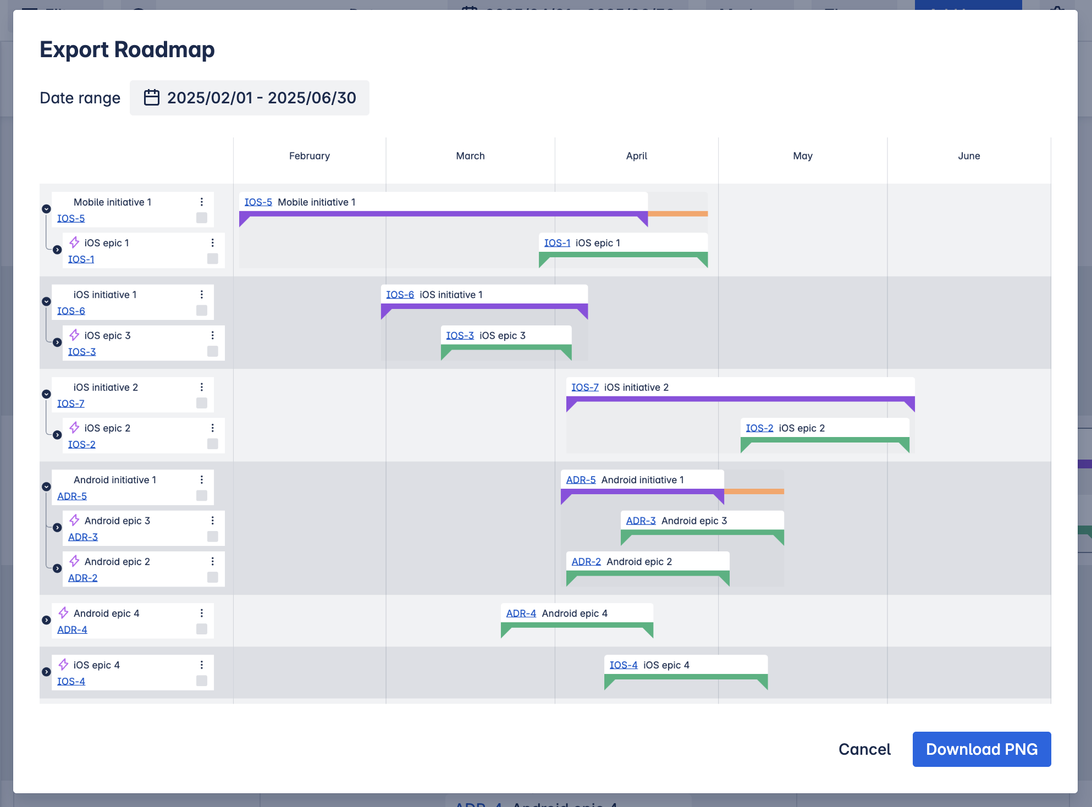Click the June month column header
Viewport: 1092px width, 807px height.
968,156
